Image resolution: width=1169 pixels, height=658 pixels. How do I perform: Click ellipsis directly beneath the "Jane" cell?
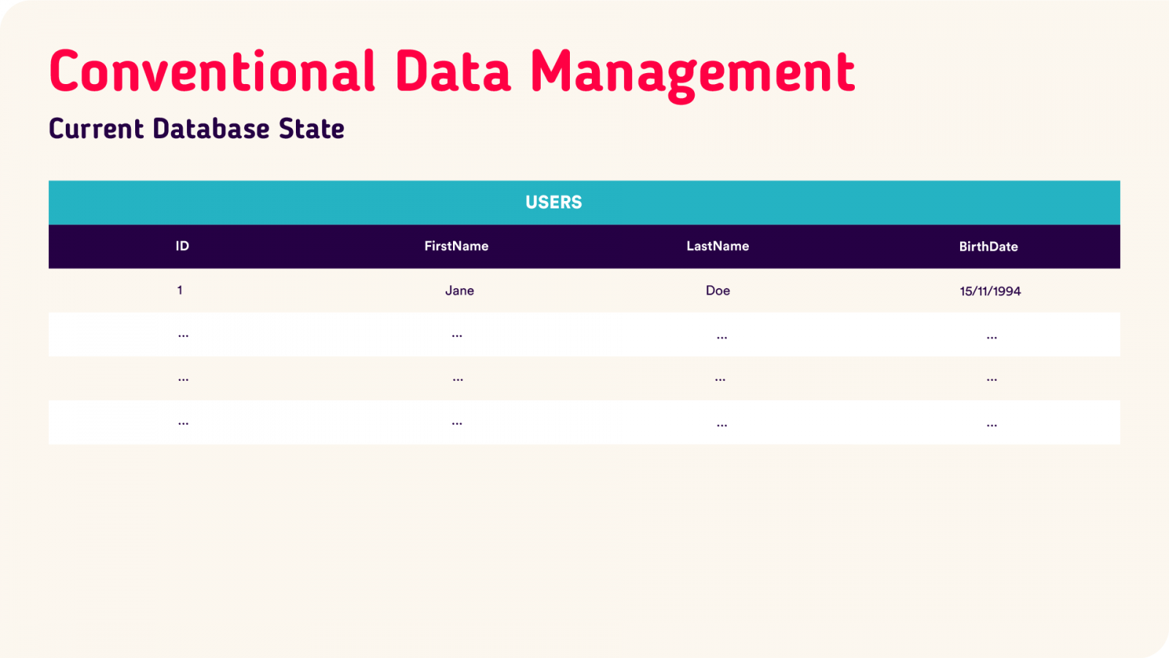tap(457, 335)
